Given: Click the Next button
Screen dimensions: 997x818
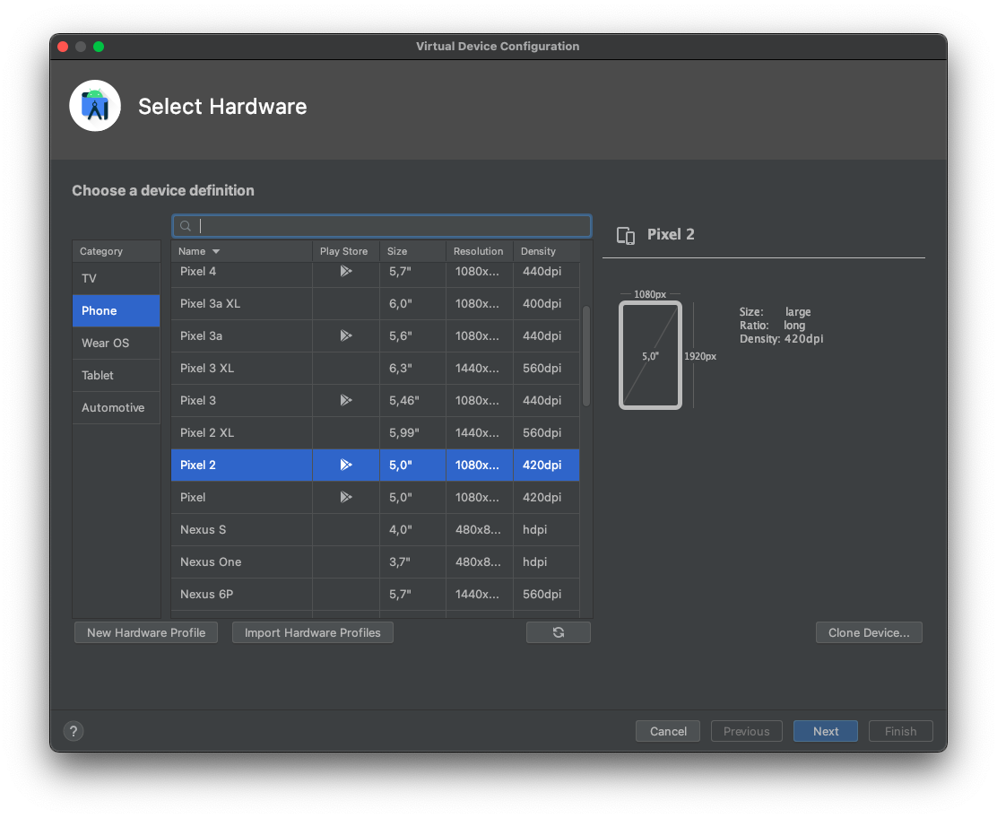Looking at the screenshot, I should (826, 732).
